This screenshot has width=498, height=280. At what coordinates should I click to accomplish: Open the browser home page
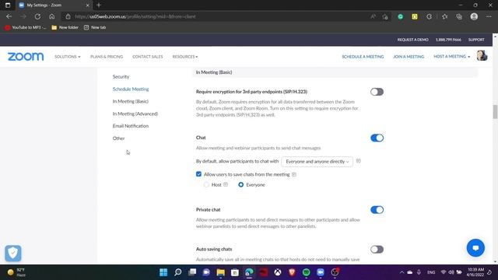[52, 16]
